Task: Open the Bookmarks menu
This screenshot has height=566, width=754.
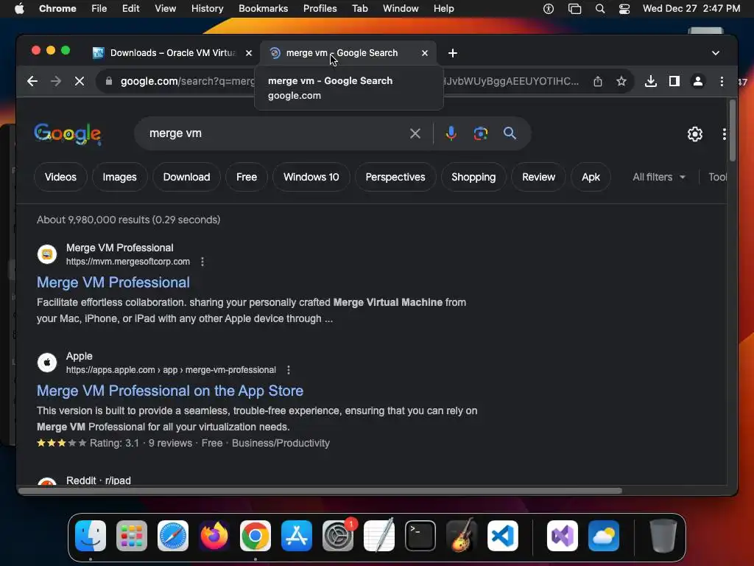Action: click(x=263, y=9)
